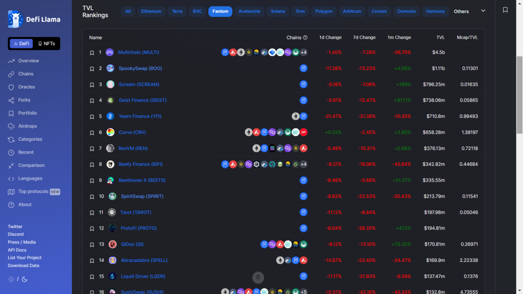Click the Optimism icon in Curve row

303,132
